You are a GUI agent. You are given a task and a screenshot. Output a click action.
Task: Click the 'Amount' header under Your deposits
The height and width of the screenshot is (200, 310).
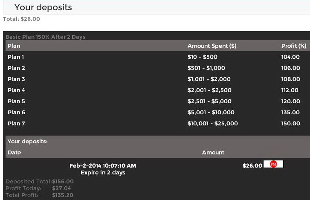(213, 152)
